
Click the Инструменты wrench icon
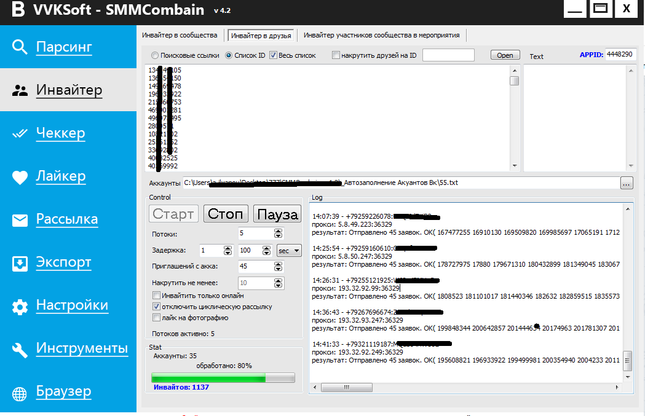pyautogui.click(x=20, y=349)
